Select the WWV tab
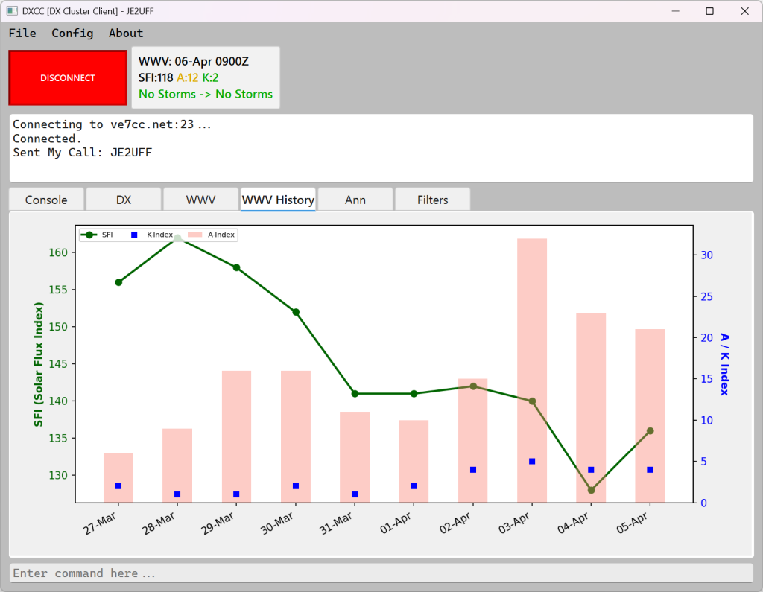 (200, 200)
